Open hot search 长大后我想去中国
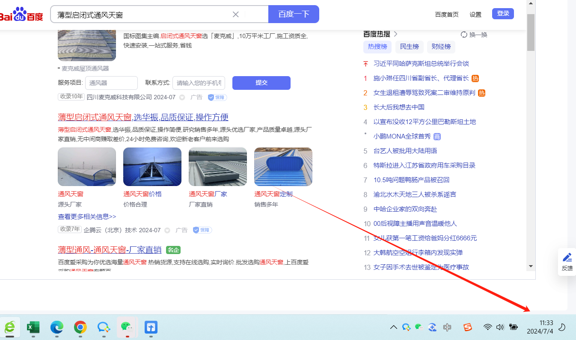Screen dimensions: 576x340 pos(399,107)
